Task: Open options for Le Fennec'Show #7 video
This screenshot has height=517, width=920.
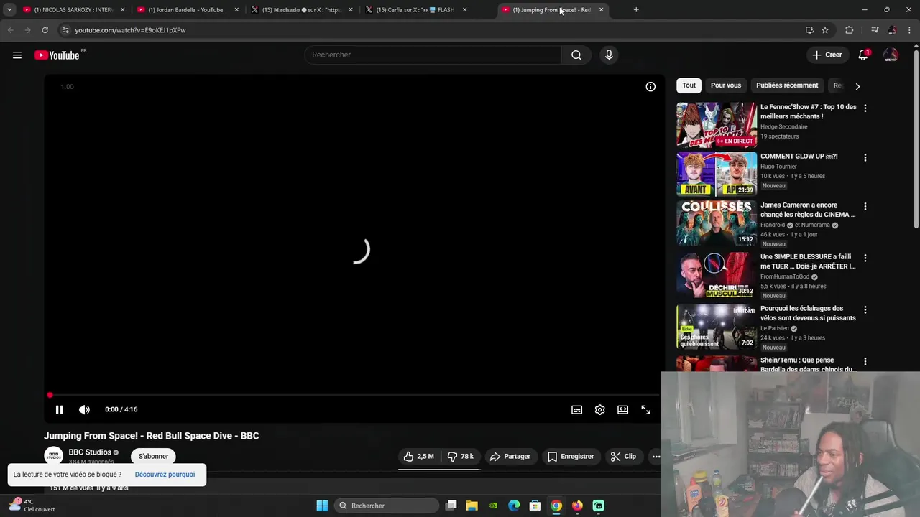Action: point(865,108)
